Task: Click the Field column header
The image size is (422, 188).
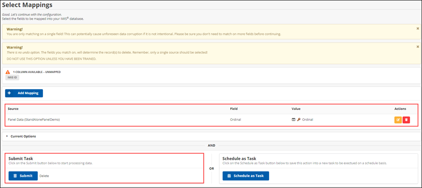Action: pos(234,109)
